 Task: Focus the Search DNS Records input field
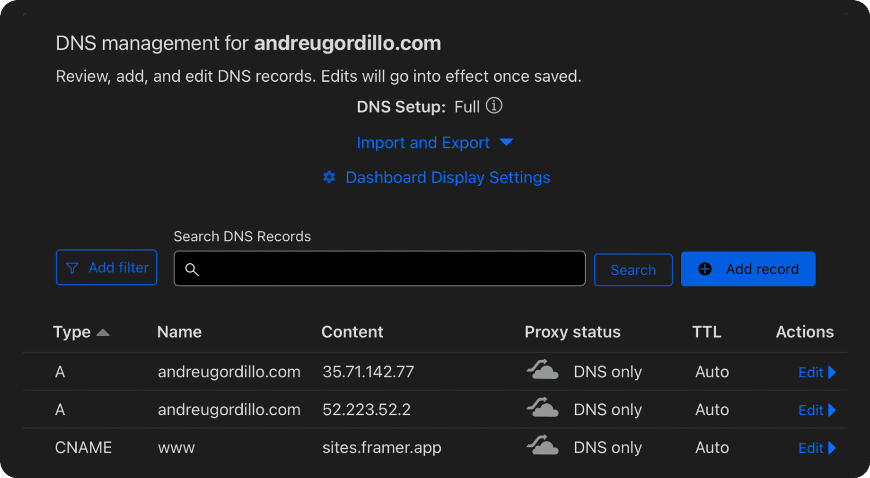(x=391, y=269)
